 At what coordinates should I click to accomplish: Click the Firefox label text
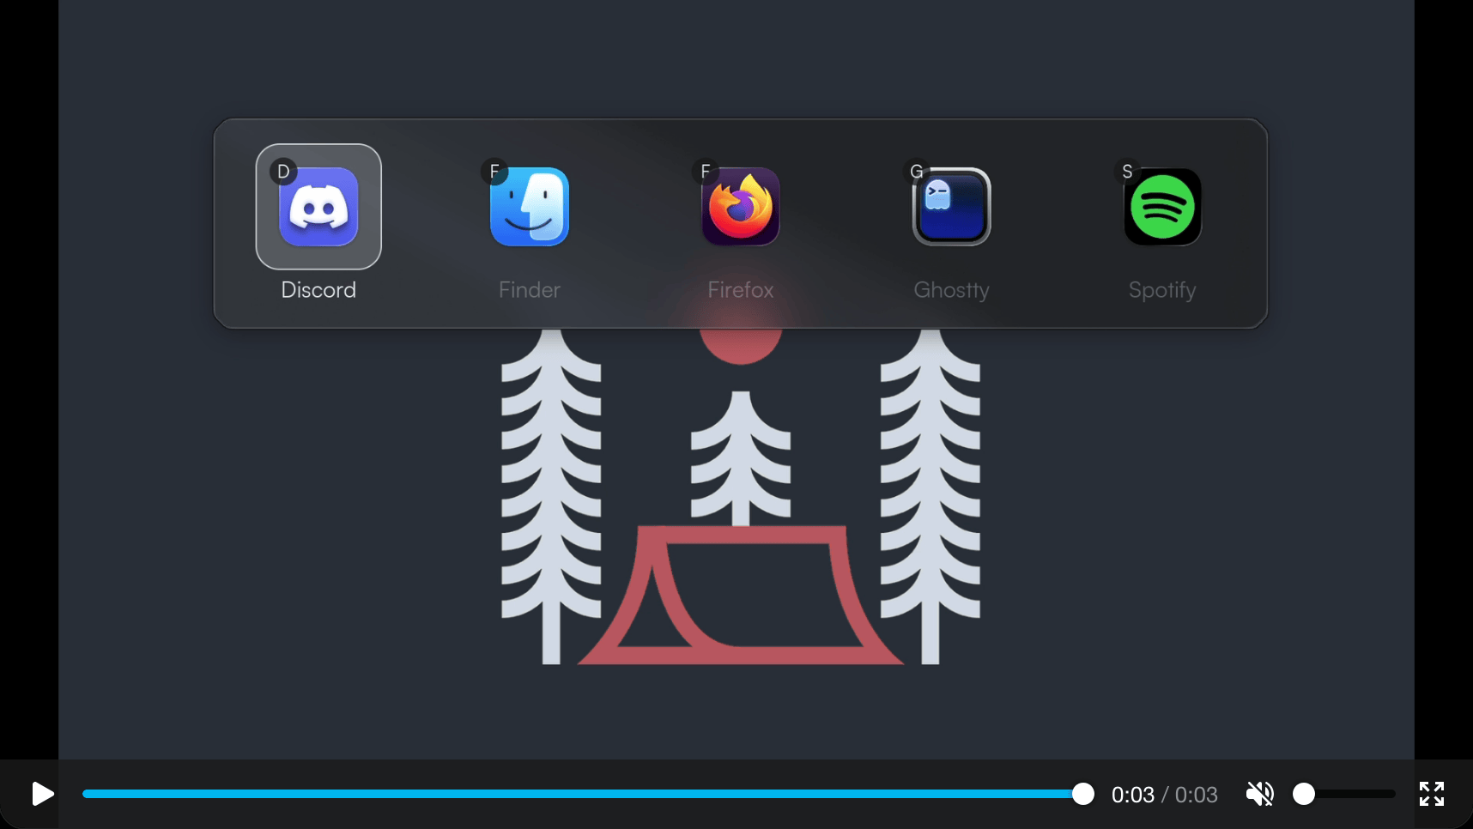[741, 290]
